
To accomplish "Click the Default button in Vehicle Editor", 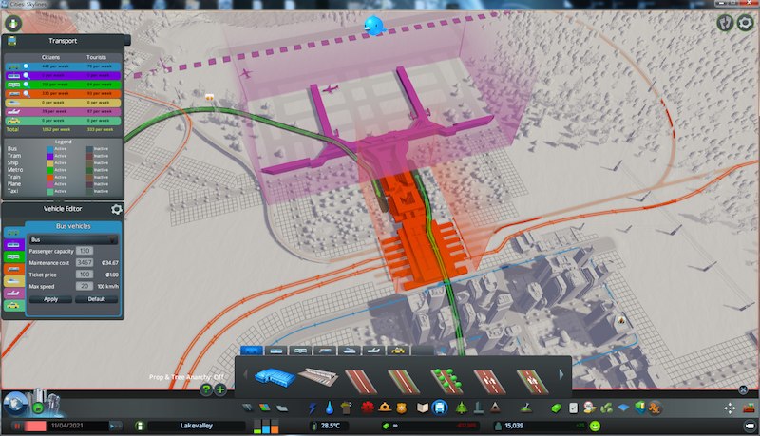I will (x=96, y=298).
